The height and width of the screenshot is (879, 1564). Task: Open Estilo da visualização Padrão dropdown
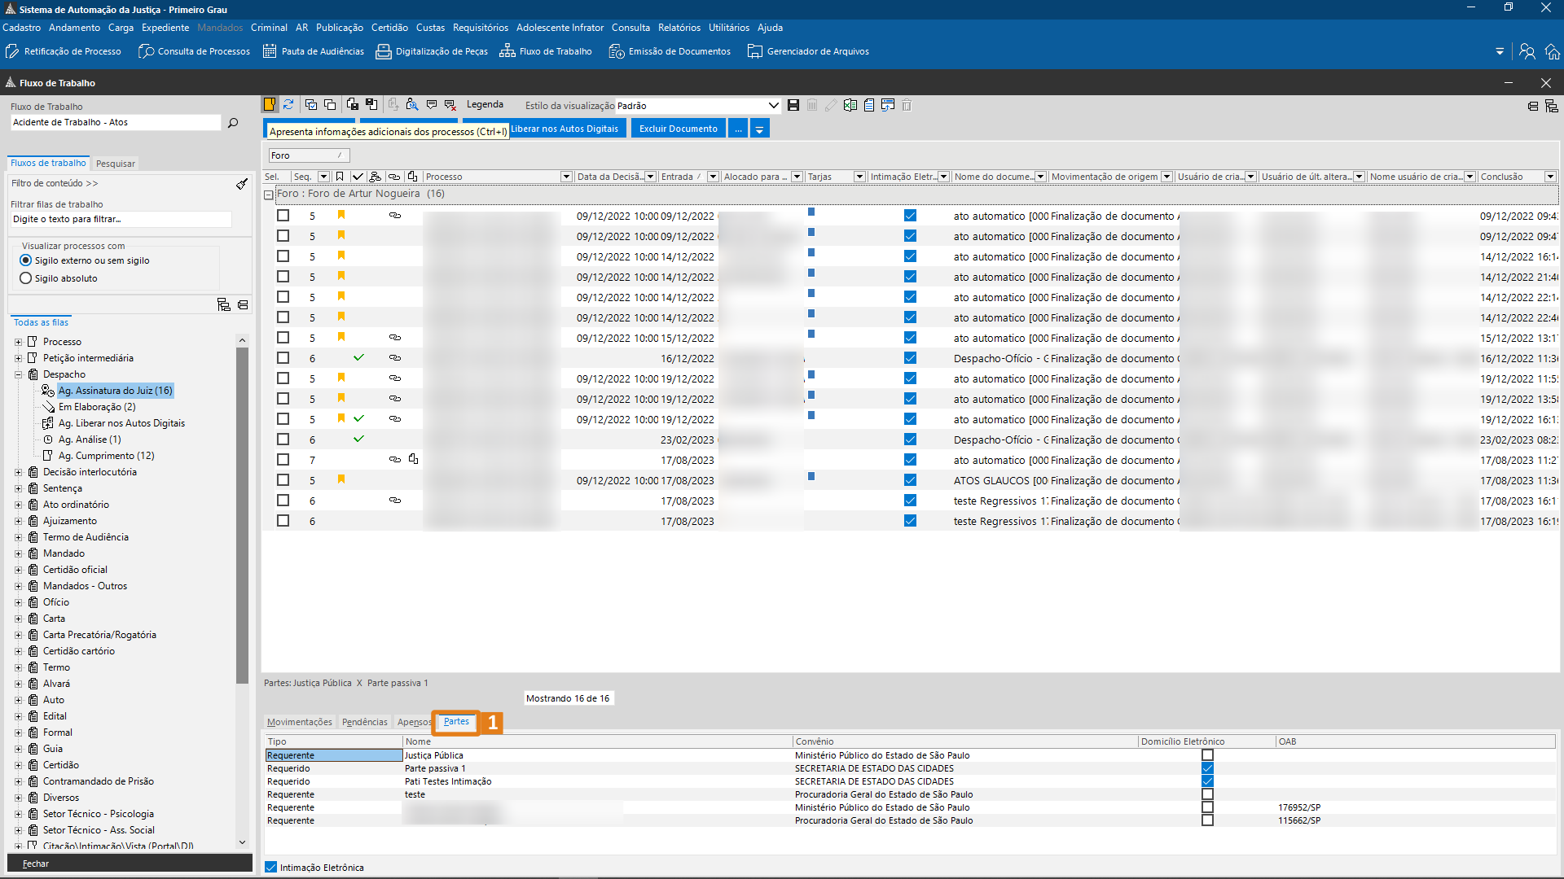coord(773,106)
